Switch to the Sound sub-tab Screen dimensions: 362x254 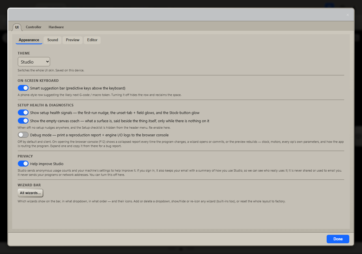point(53,40)
